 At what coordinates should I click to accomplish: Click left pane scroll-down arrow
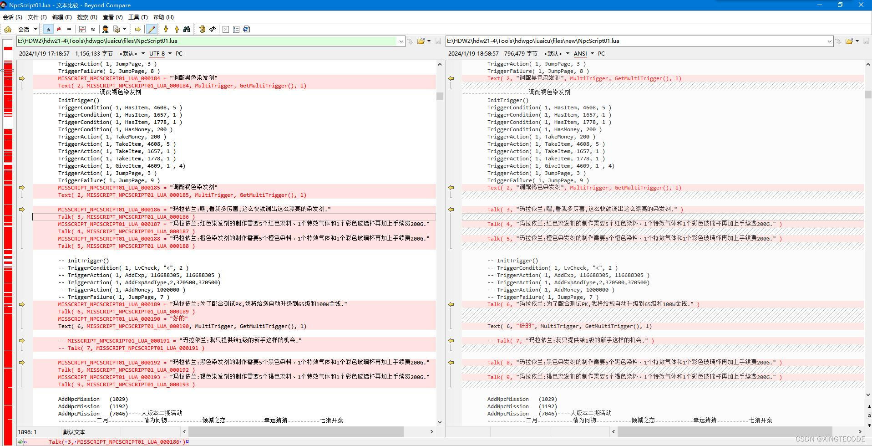pos(440,422)
